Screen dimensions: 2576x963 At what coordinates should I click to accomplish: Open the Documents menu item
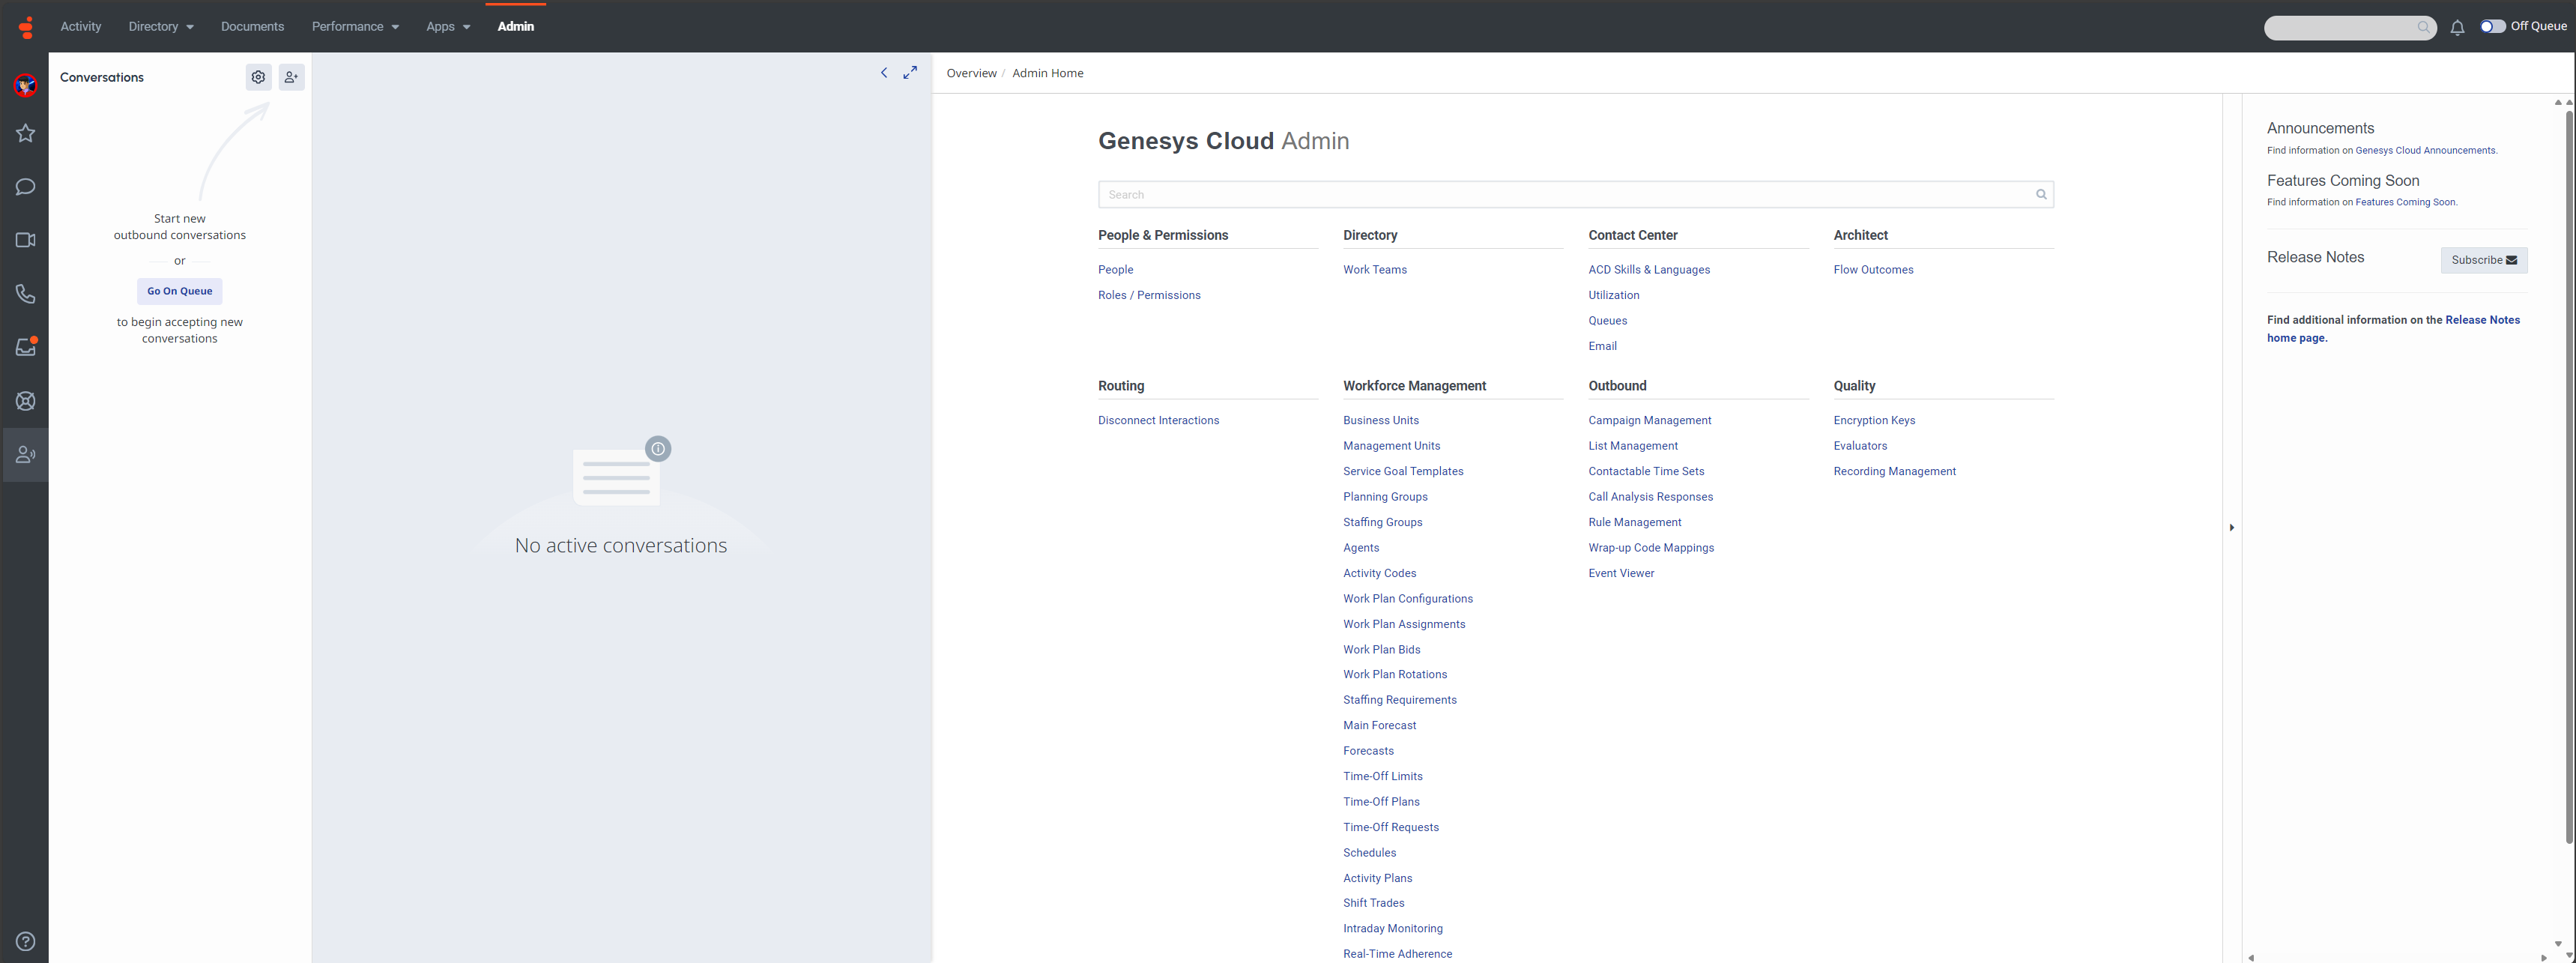click(252, 27)
